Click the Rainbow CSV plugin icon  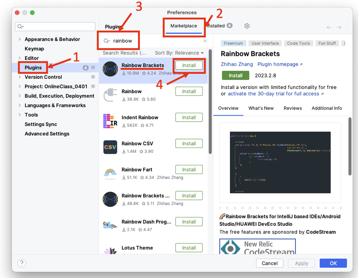click(110, 147)
